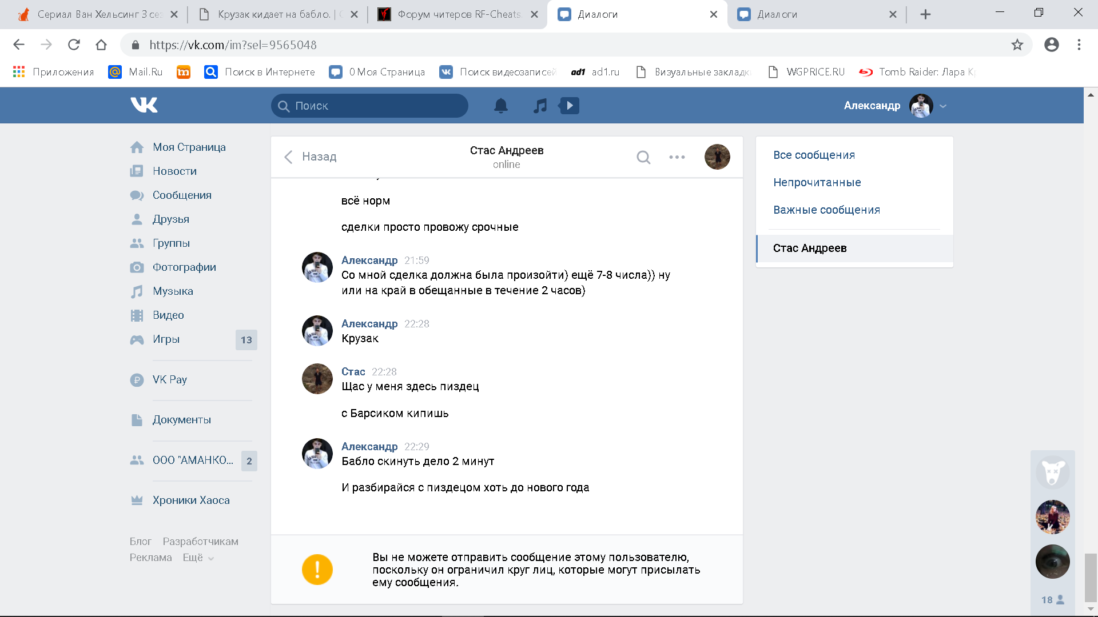Viewport: 1098px width, 617px height.
Task: Reload the page with the refresh icon
Action: [x=74, y=45]
